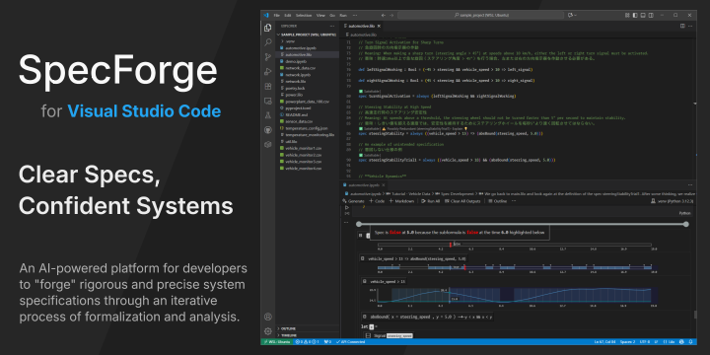Toggle the vehicle_speed > 13 subformula box
This screenshot has width=710, height=355.
point(365,282)
